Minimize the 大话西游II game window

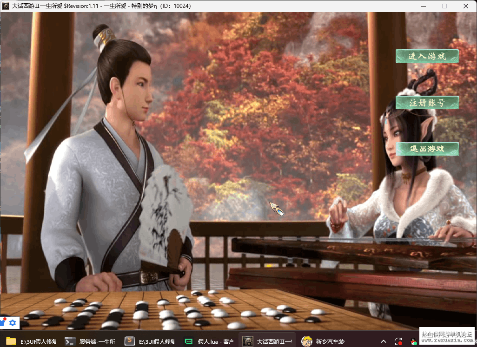coord(424,6)
